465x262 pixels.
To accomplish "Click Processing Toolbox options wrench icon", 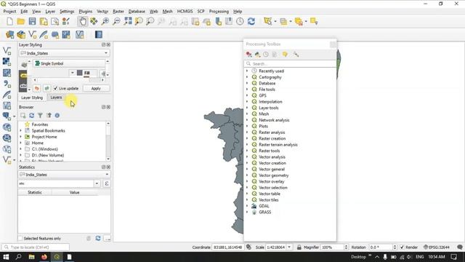I will 296,55.
